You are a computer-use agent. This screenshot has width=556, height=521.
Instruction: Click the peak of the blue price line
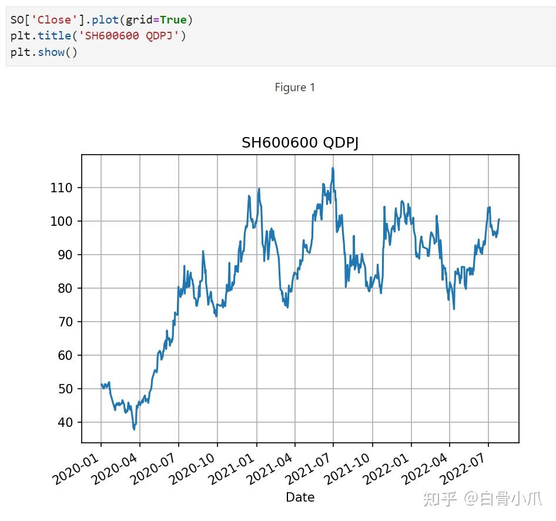tap(333, 168)
